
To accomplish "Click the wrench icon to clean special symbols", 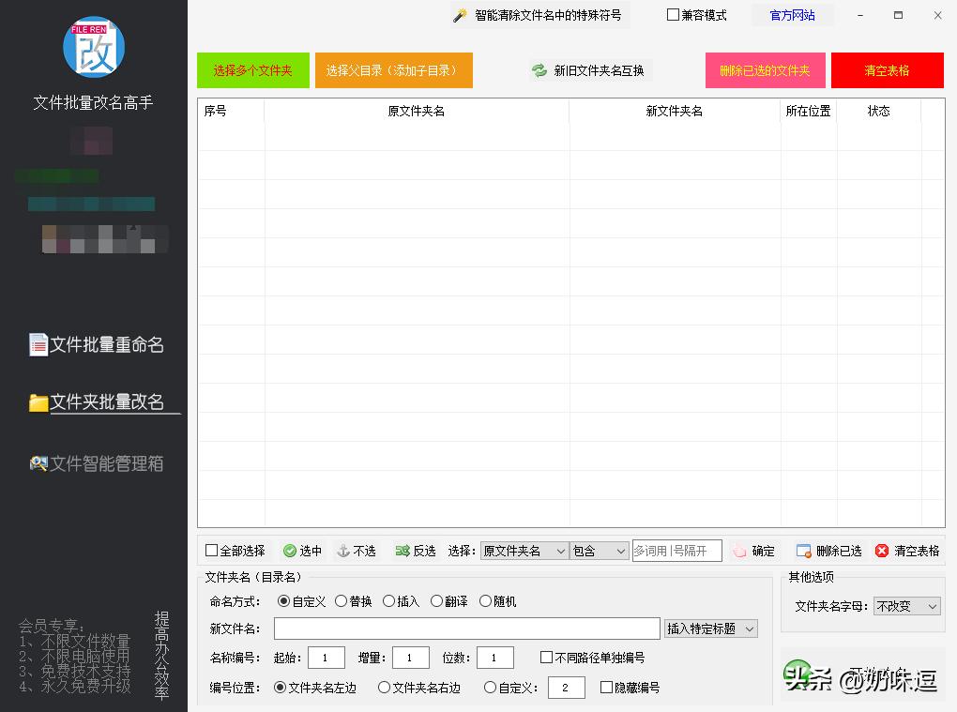I will 460,15.
